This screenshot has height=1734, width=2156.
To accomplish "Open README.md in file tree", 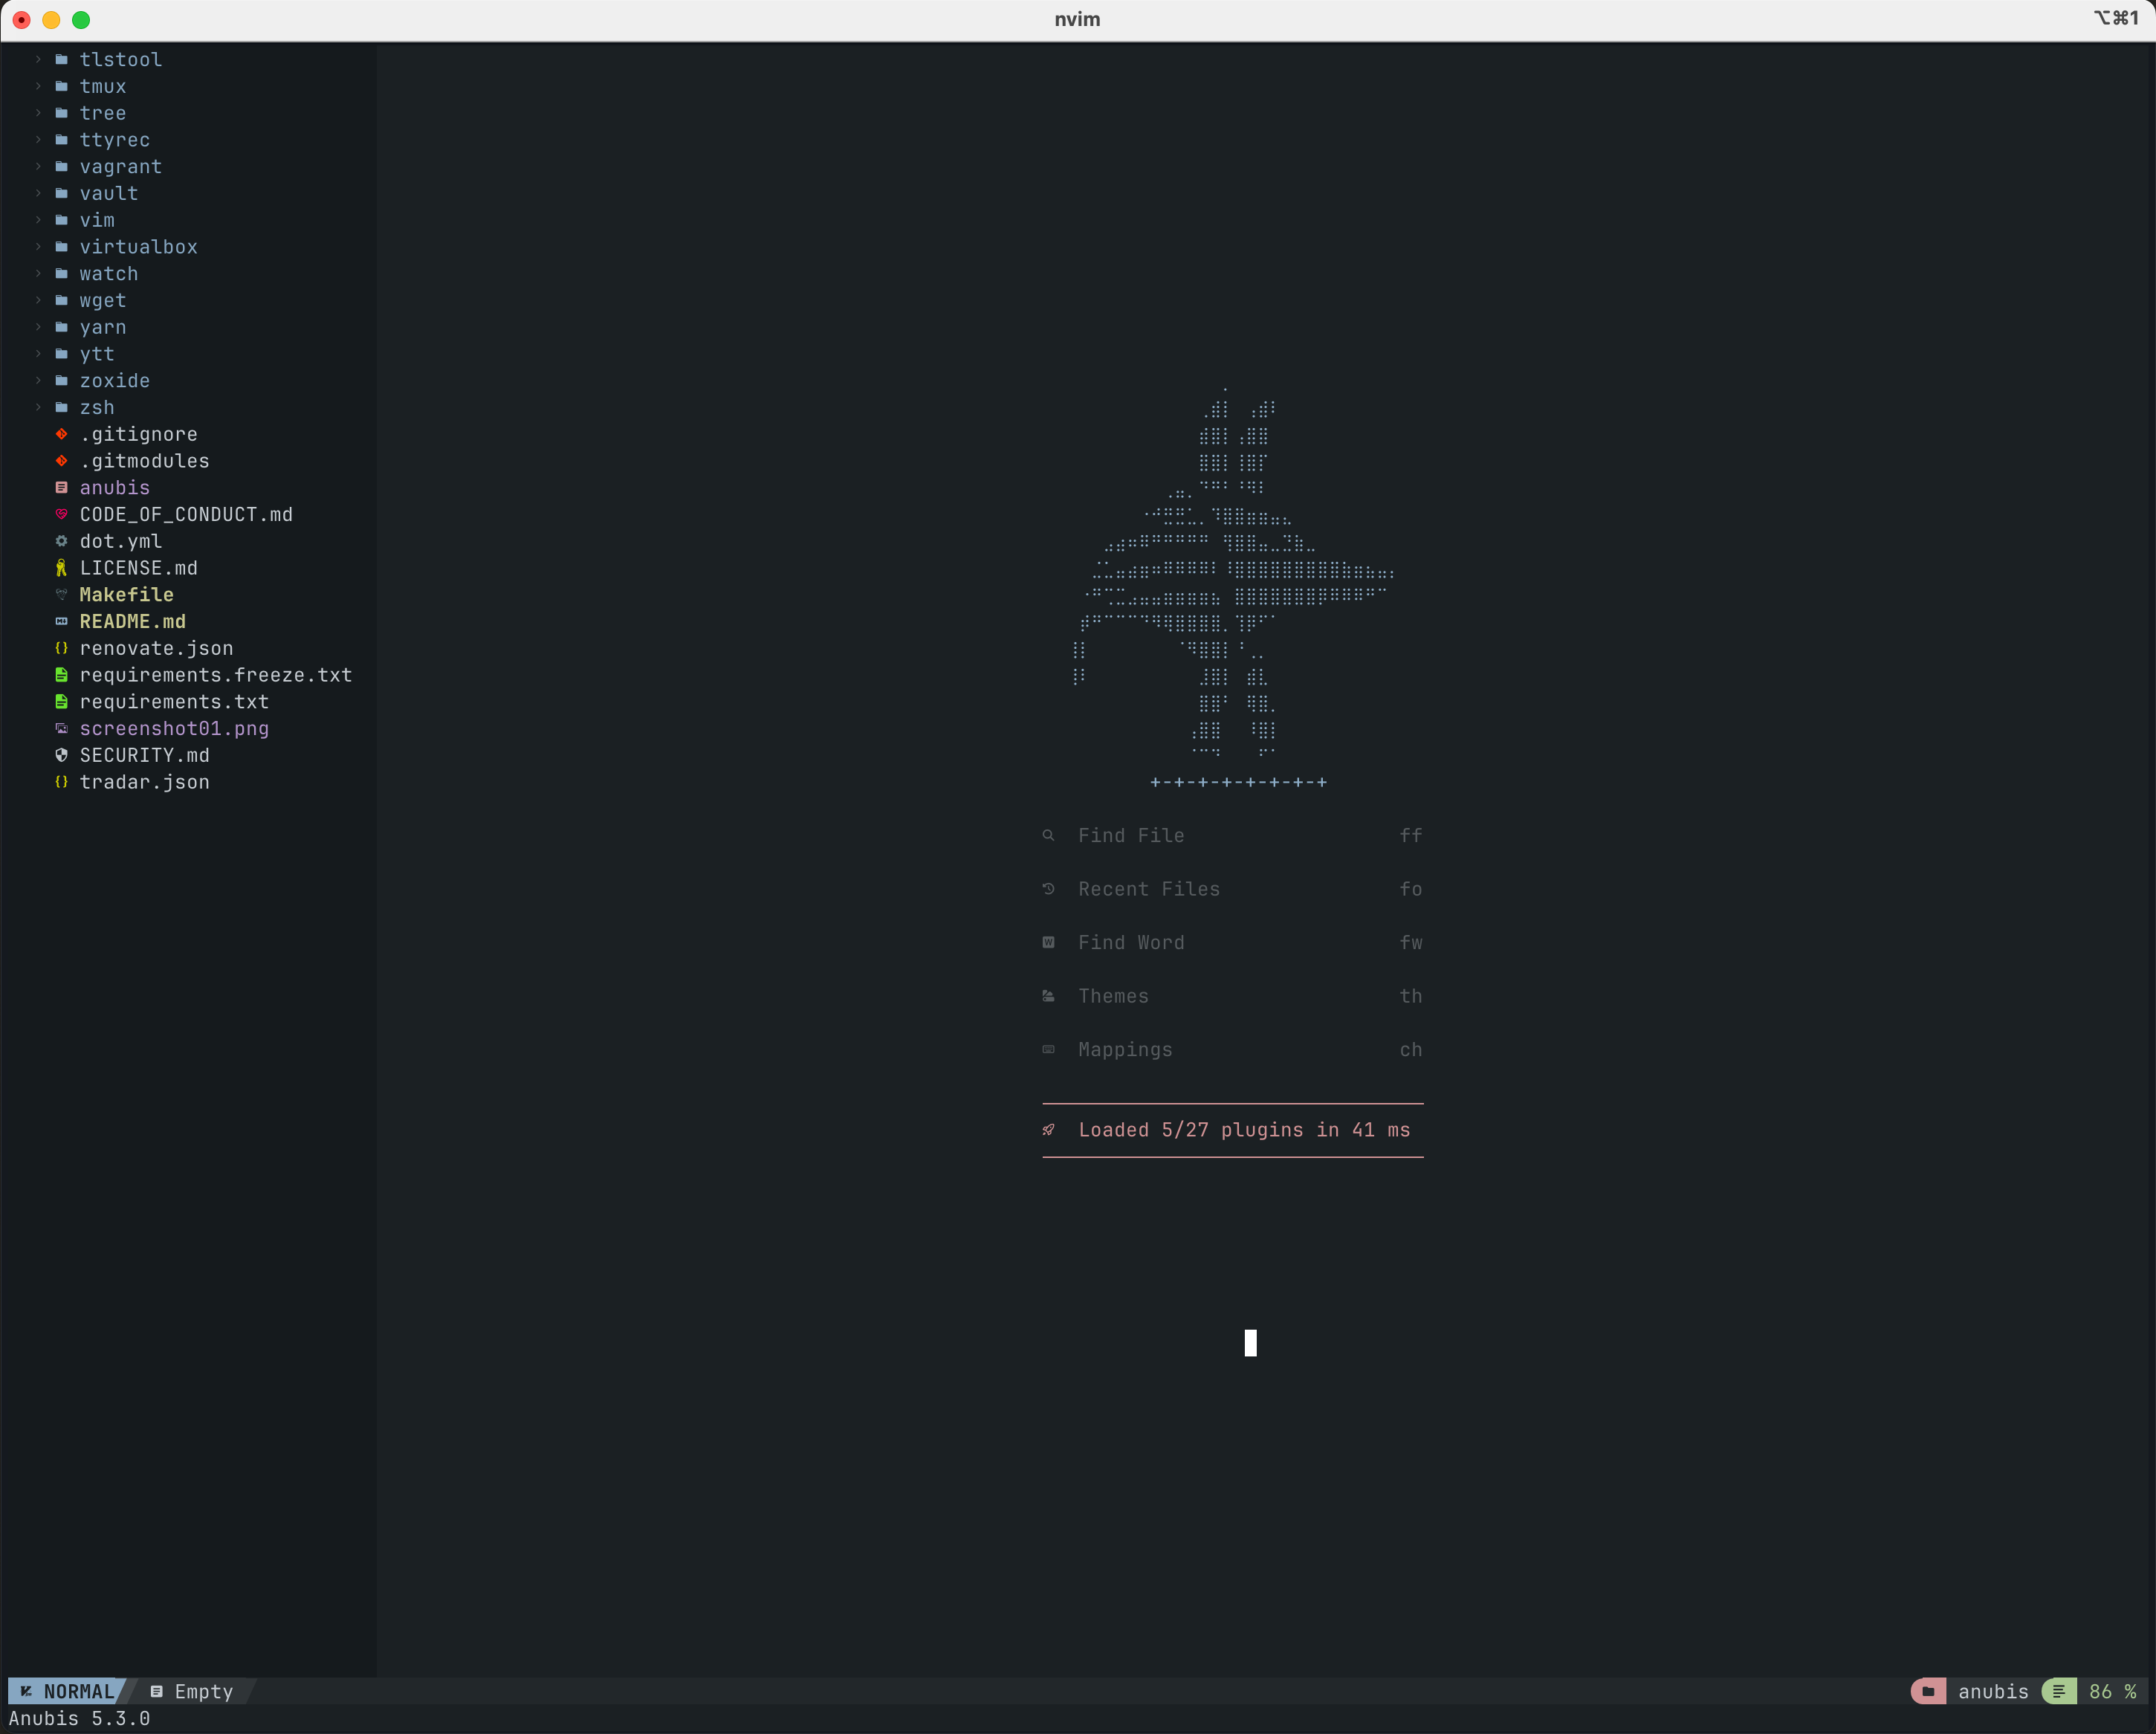I will pos(132,621).
